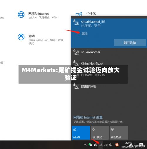Click the volume speaker icon in taskbar

(x=106, y=145)
